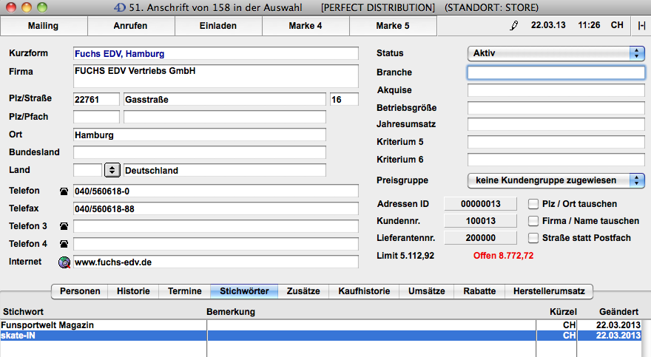Click the phone icon beside Telefax
Viewport: 651px width, 357px height.
[64, 208]
